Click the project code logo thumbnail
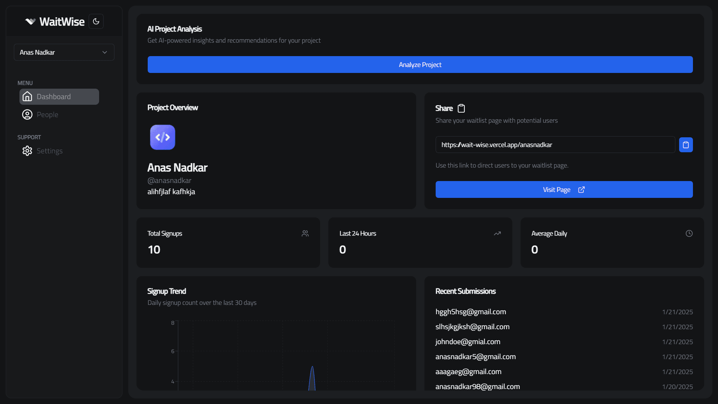 163,137
